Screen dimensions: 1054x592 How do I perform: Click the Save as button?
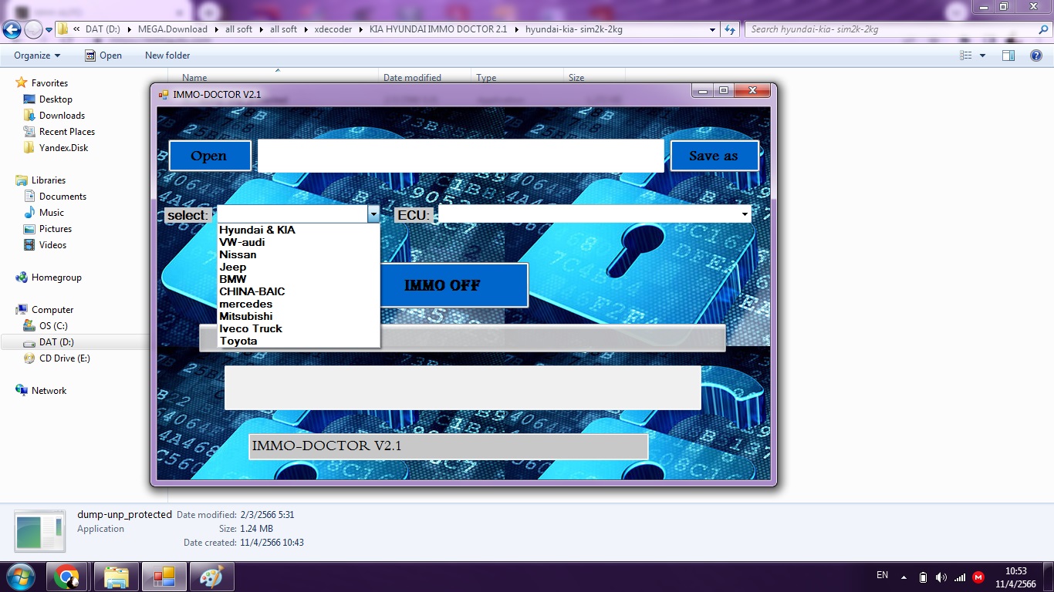(714, 156)
